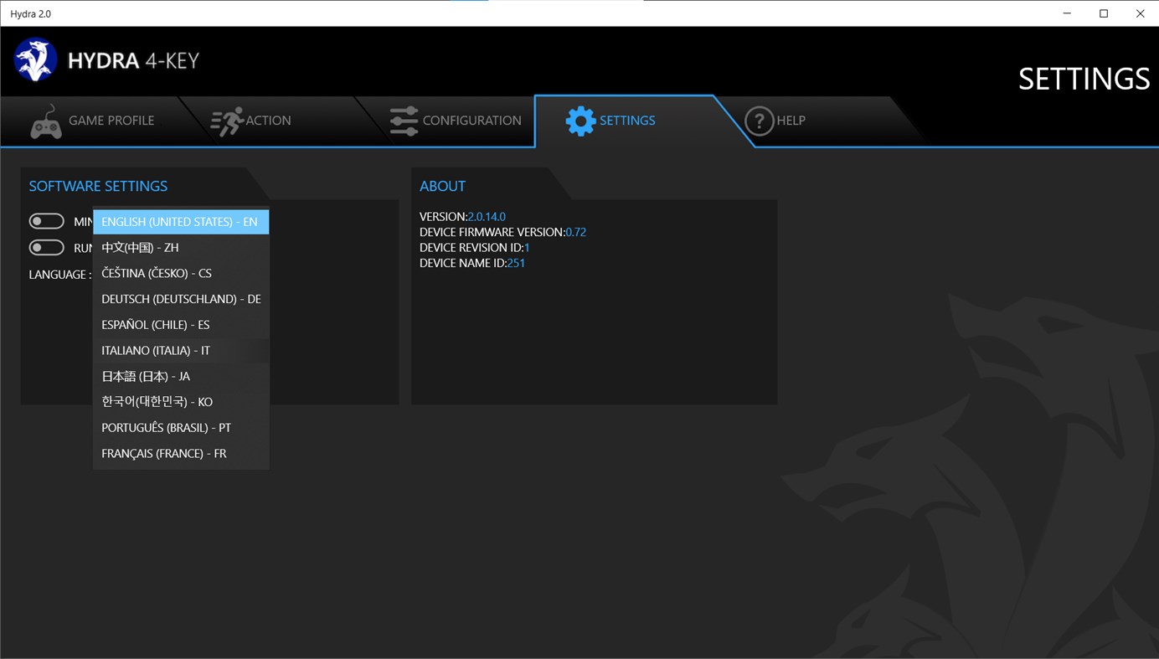
Task: Turn on the RUN startup toggle
Action: (46, 247)
